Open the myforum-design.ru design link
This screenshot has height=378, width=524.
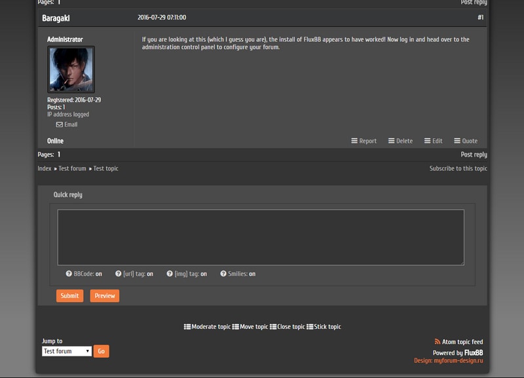458,360
